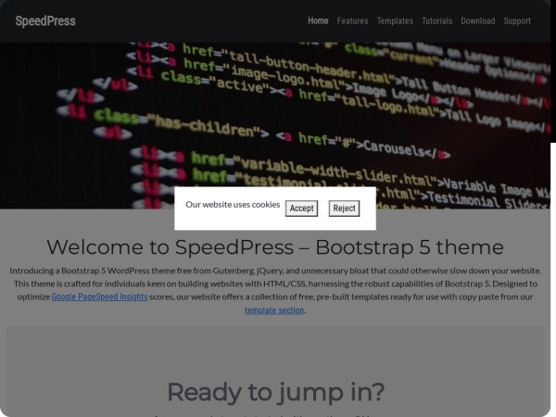Click the SpeedPress site logo
Image resolution: width=556 pixels, height=417 pixels.
tap(45, 21)
